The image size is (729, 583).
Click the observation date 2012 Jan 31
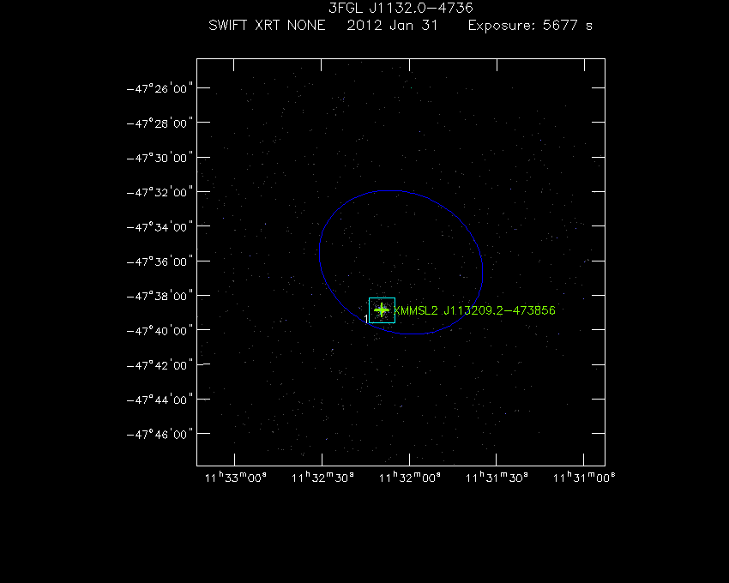click(393, 25)
